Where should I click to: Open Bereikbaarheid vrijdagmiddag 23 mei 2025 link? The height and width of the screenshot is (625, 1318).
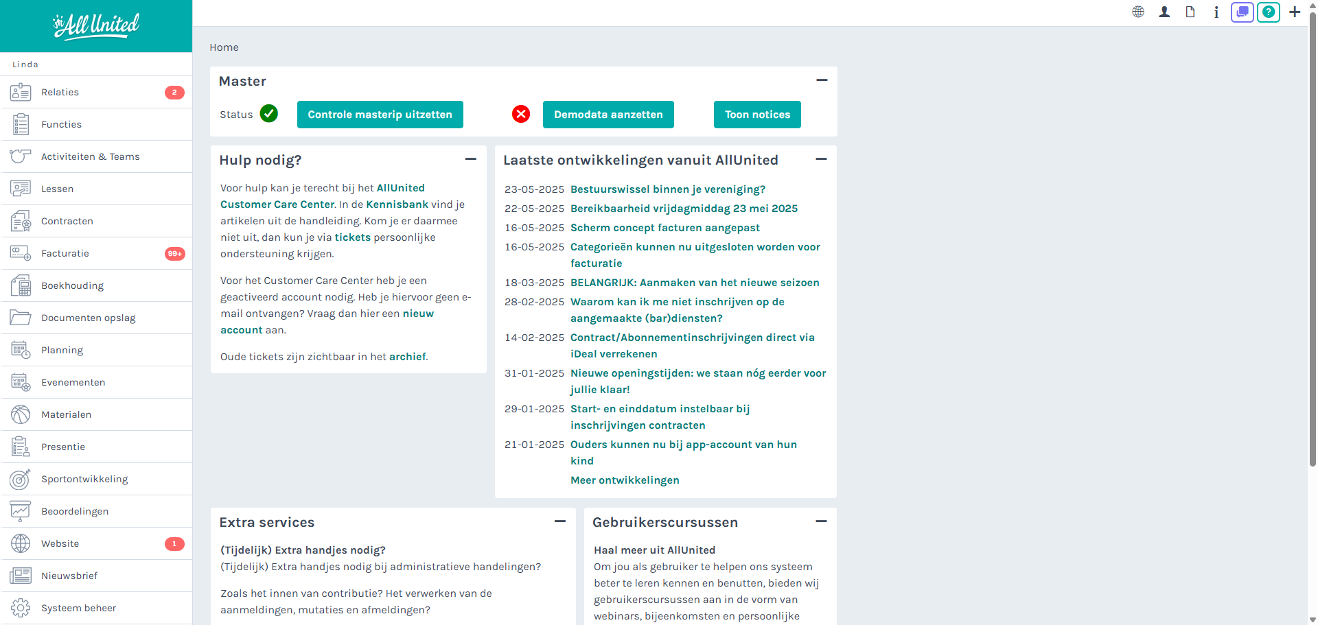click(684, 209)
